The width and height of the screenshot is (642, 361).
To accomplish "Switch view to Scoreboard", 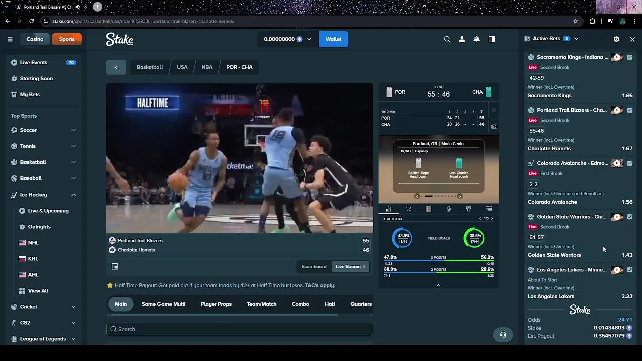I will (314, 267).
